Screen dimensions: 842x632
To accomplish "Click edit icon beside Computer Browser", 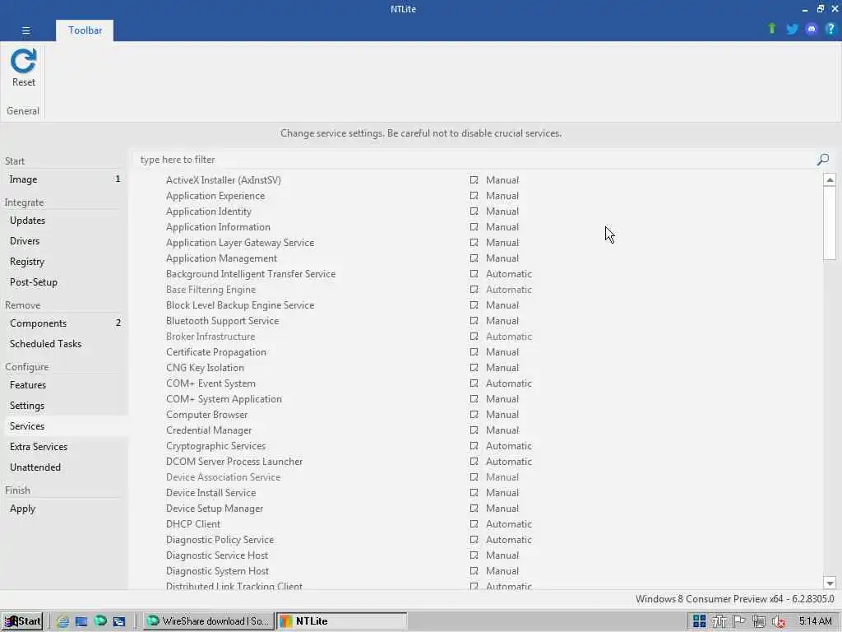I will point(474,415).
